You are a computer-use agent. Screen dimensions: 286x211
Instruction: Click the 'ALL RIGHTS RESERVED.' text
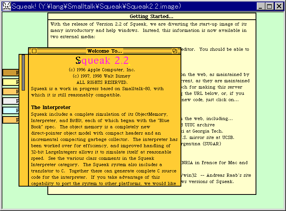(x=102, y=82)
